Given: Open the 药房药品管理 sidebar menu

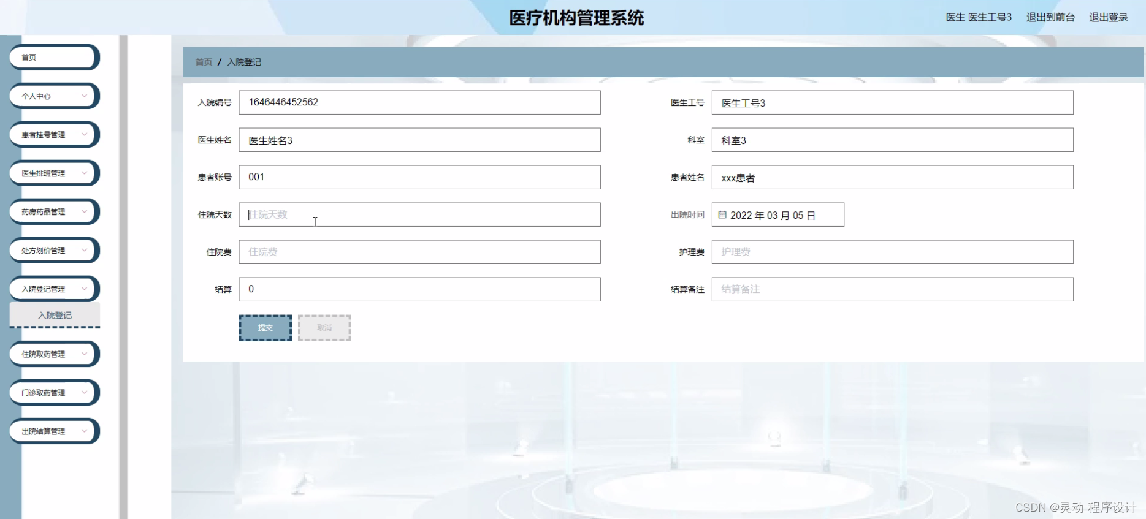Looking at the screenshot, I should tap(54, 212).
